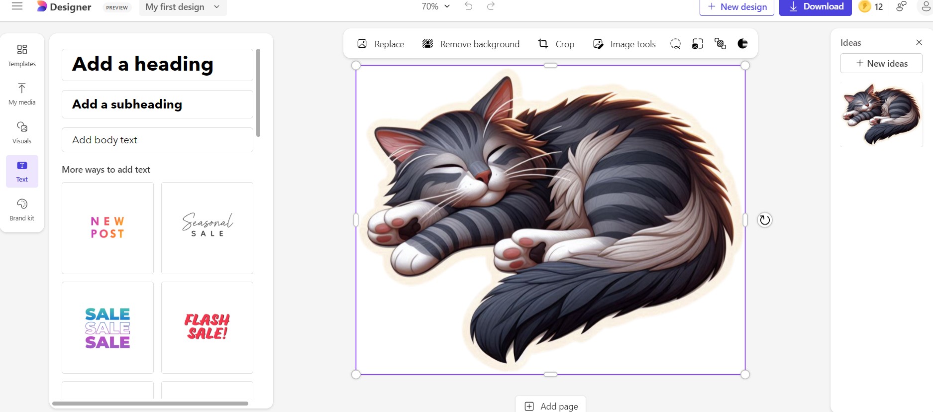The height and width of the screenshot is (412, 933).
Task: Select the sleeping cat image on canvas
Action: click(550, 220)
